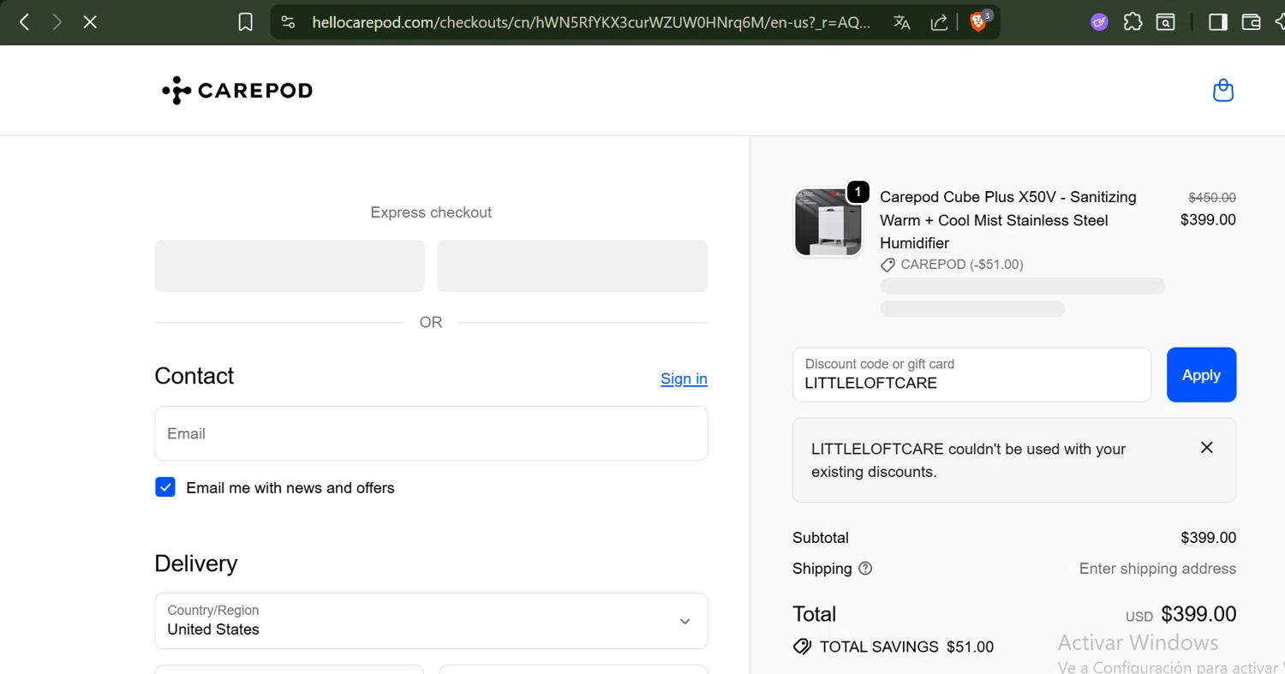This screenshot has height=674, width=1285.
Task: Bookmark this page with the bookmark icon
Action: [x=246, y=22]
